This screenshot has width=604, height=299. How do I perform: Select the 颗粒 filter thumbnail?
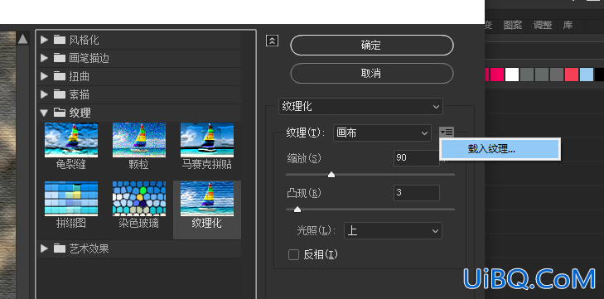pos(139,140)
